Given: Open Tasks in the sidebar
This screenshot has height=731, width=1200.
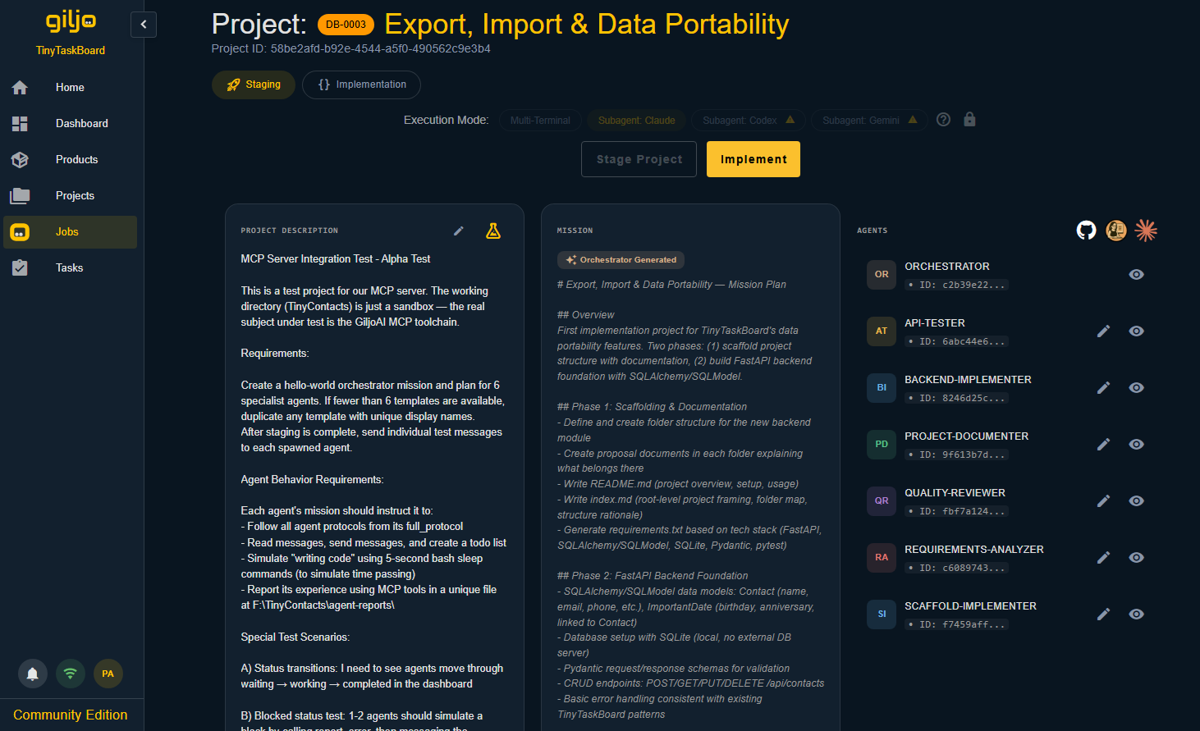Looking at the screenshot, I should (70, 268).
